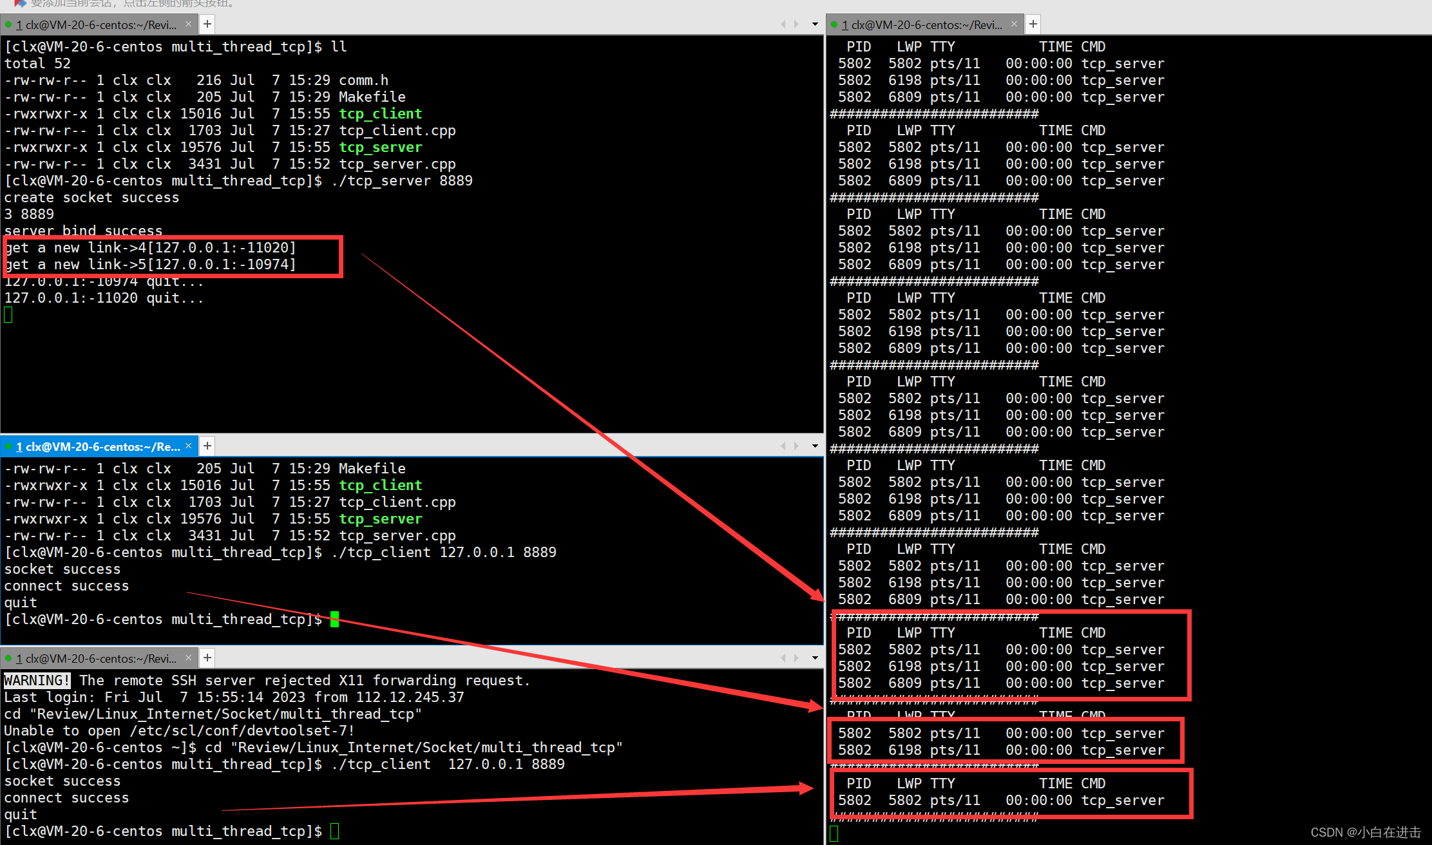
Task: Go to the next tab in the middle-left pane
Action: (796, 446)
